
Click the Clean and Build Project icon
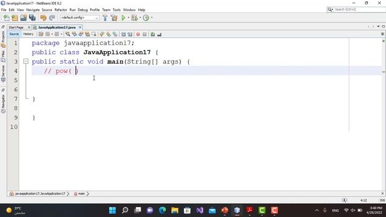pos(114,17)
